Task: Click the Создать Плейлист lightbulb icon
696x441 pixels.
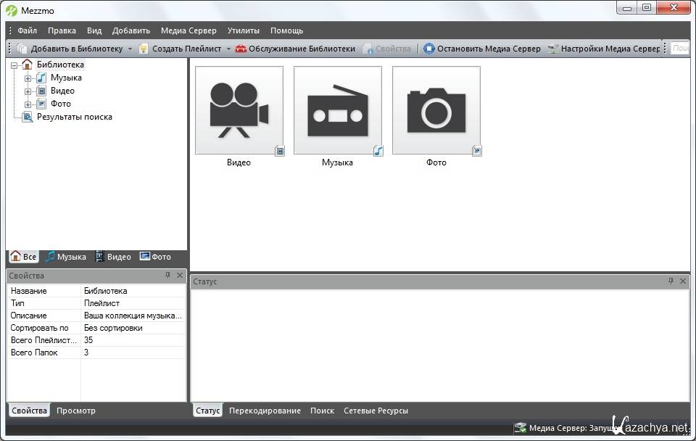Action: (144, 49)
